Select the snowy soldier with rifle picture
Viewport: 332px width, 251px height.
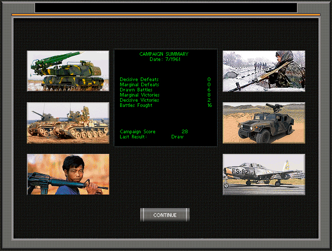point(264,71)
